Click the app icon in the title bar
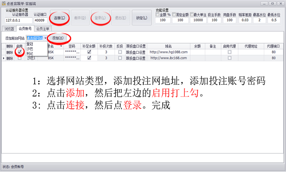The height and width of the screenshot is (172, 286). click(x=4, y=3)
